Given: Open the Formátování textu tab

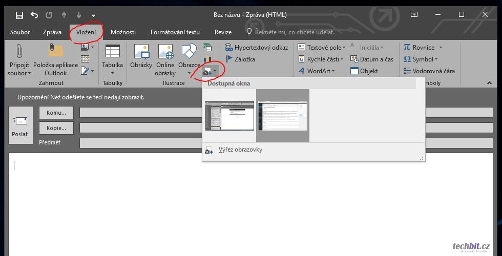Looking at the screenshot, I should pyautogui.click(x=175, y=32).
